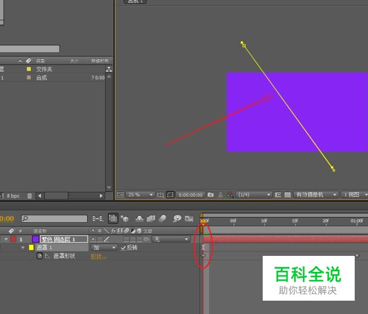368x314 pixels.
Task: Enable frame blending timeline icon
Action: click(150, 219)
